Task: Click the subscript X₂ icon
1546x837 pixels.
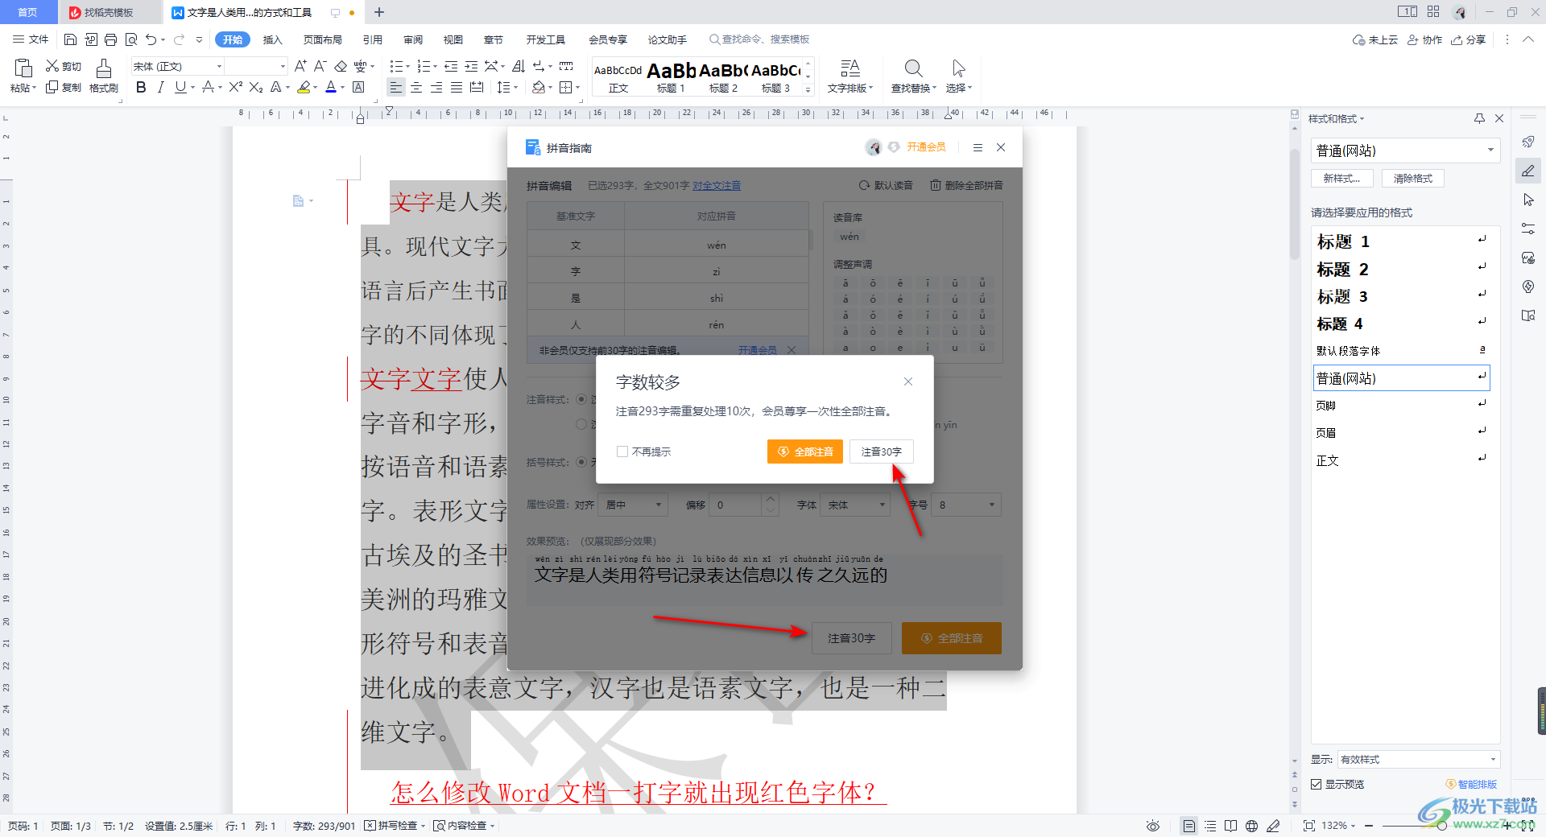Action: [x=256, y=87]
